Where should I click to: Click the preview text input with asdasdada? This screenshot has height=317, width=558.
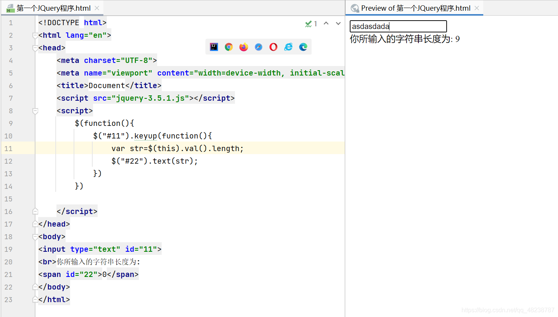coord(398,26)
